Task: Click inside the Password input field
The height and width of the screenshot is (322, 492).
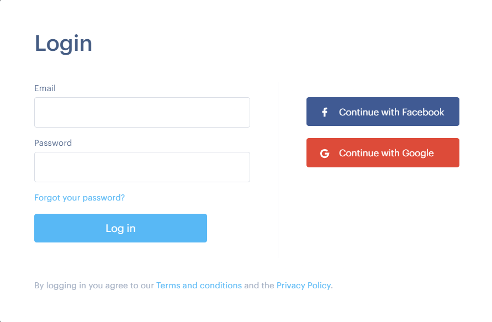Action: [x=142, y=167]
